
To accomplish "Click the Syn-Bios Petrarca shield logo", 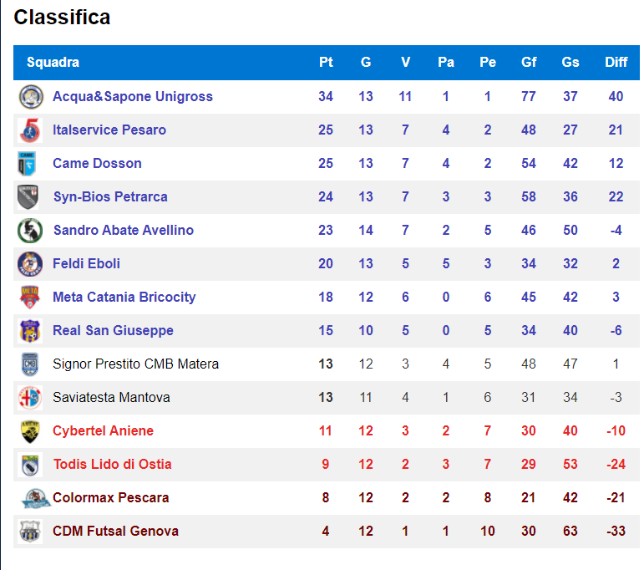I will click(28, 197).
